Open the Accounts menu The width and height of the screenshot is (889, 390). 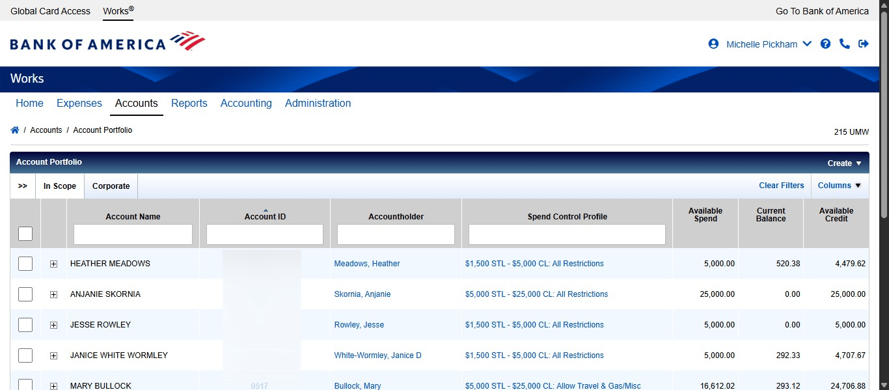[137, 103]
